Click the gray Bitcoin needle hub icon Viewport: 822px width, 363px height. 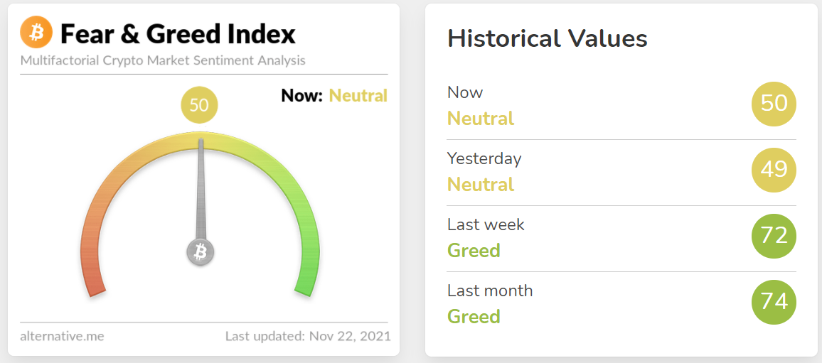(201, 253)
